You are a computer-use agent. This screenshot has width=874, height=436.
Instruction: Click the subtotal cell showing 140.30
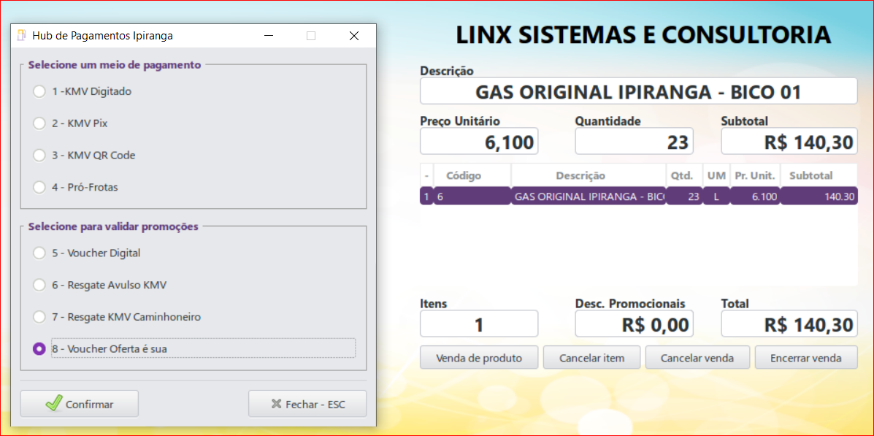click(819, 196)
